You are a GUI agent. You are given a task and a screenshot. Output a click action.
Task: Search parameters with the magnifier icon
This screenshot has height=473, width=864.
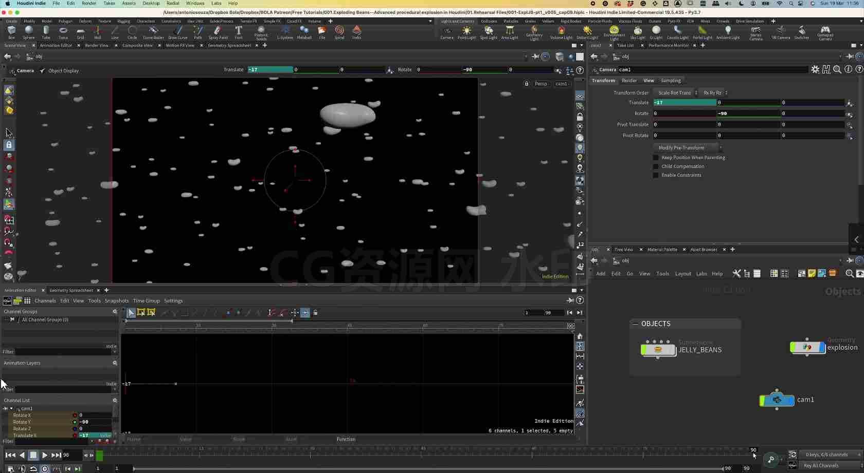coord(837,69)
